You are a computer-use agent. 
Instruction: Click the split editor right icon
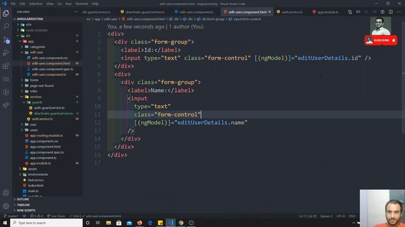point(391,12)
